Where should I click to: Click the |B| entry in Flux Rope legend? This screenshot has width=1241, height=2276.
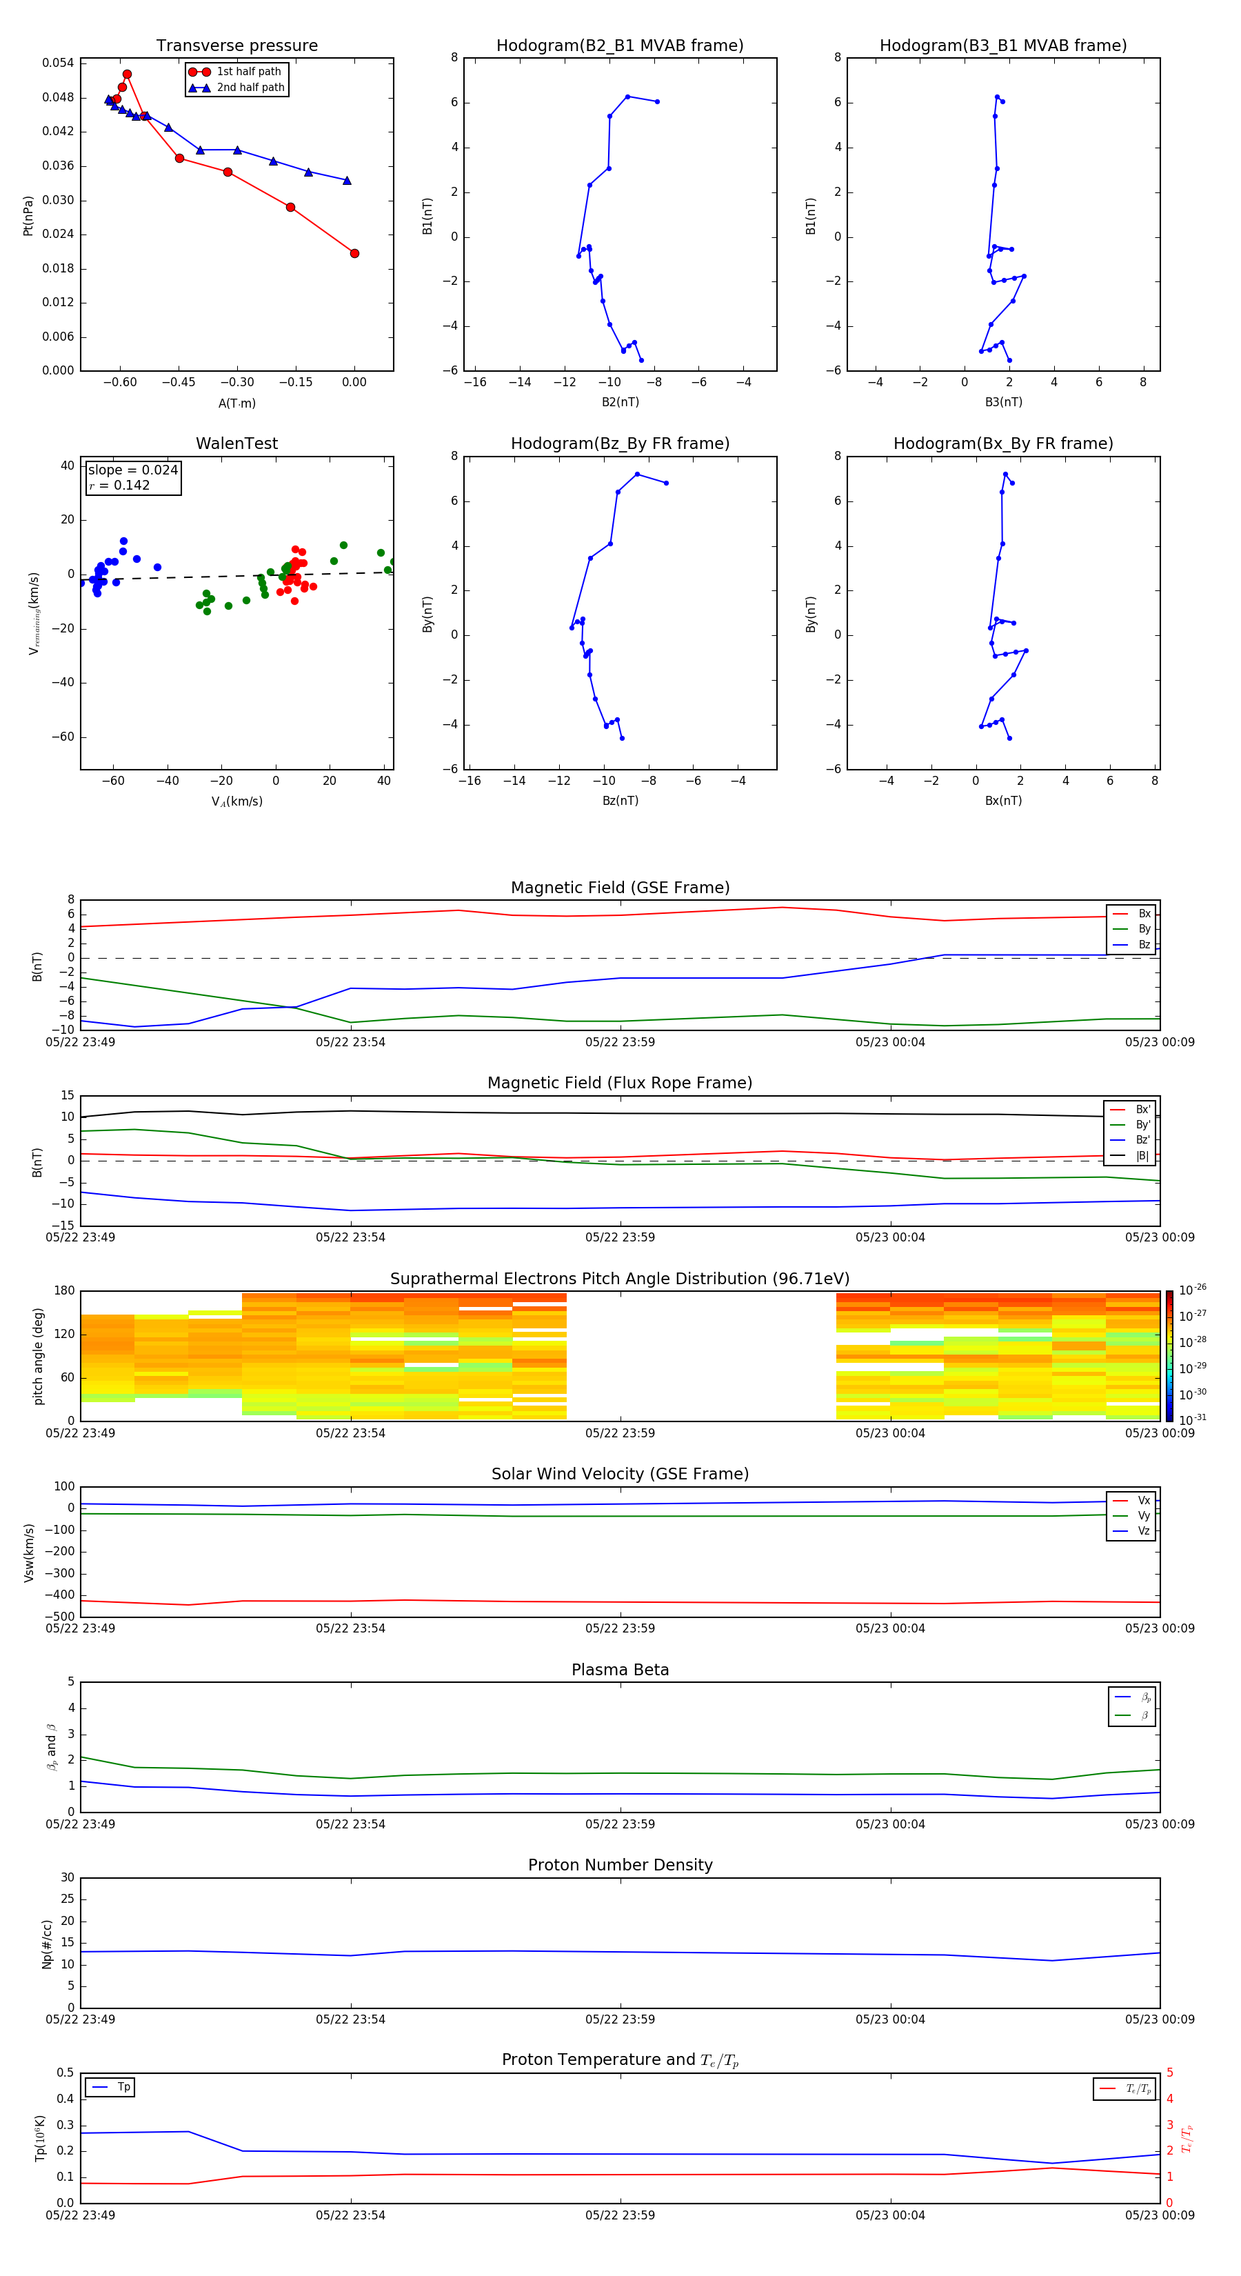tap(1130, 1157)
